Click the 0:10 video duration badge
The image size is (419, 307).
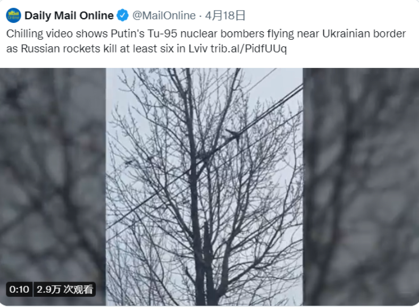pyautogui.click(x=19, y=289)
